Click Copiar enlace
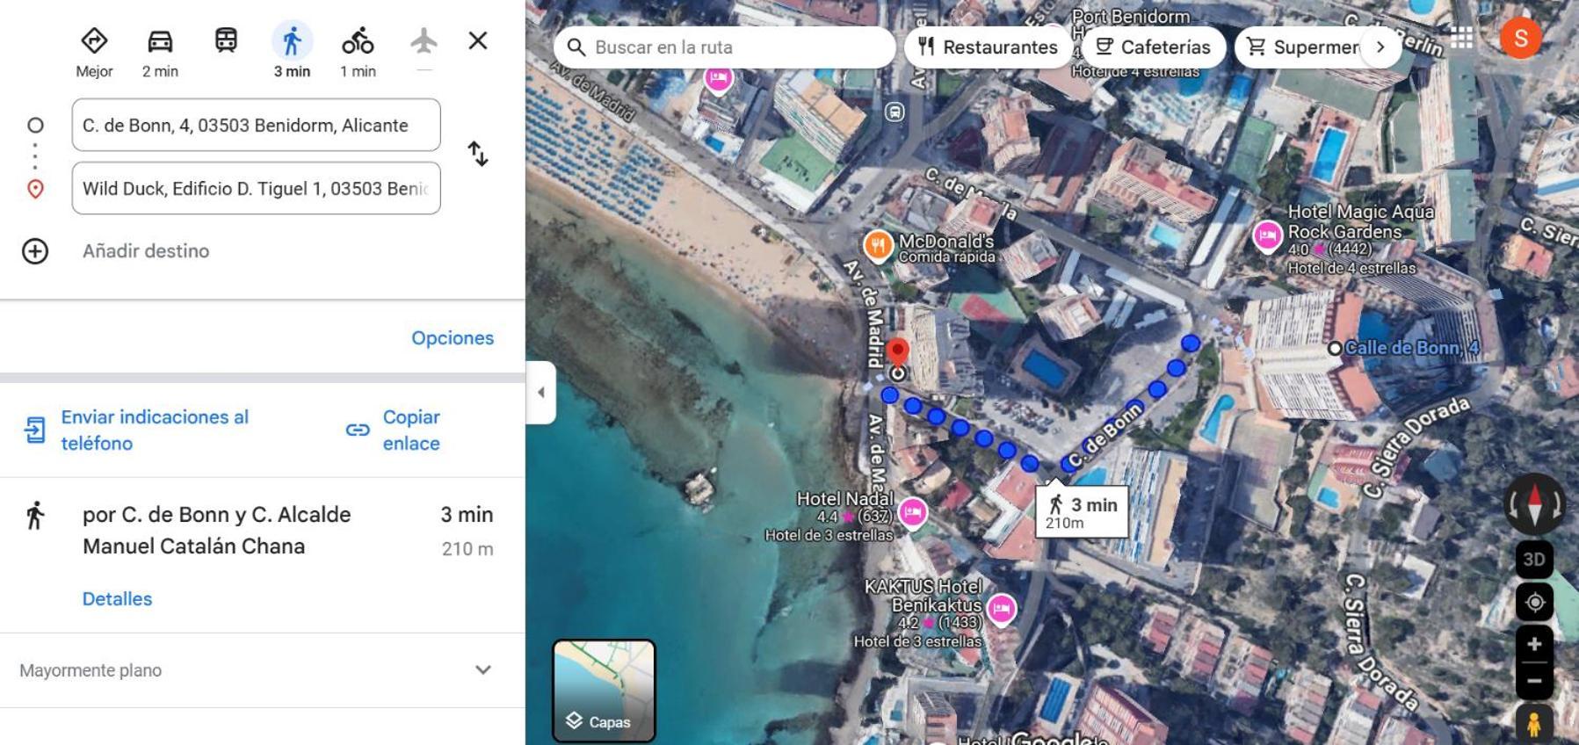Viewport: 1579px width, 745px height. coord(411,430)
